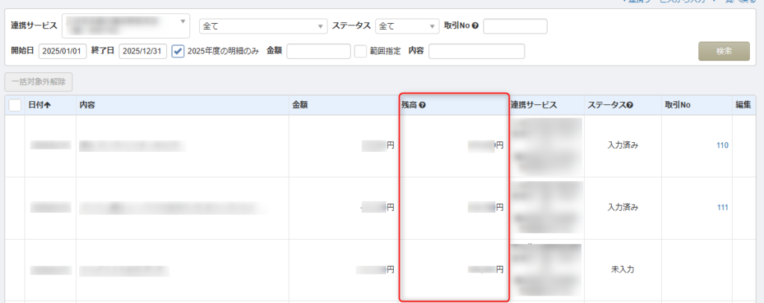Click the 開始日 date field
The width and height of the screenshot is (764, 303).
[63, 51]
